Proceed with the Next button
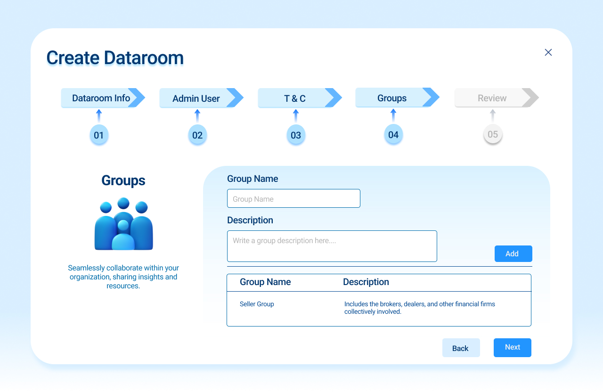Screen dimensions: 603x392 coord(513,348)
